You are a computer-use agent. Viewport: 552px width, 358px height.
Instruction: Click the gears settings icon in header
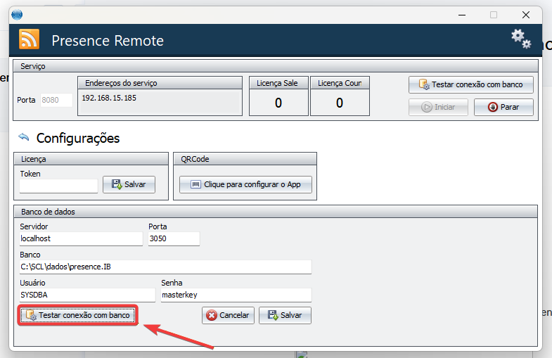[520, 39]
